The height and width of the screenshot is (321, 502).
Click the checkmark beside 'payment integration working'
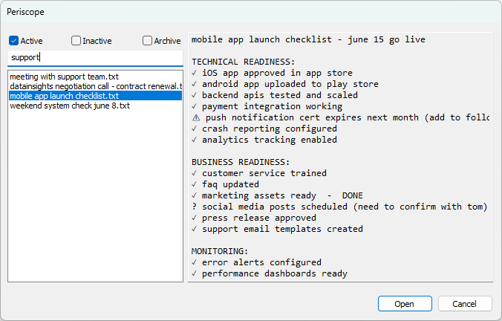pos(195,106)
